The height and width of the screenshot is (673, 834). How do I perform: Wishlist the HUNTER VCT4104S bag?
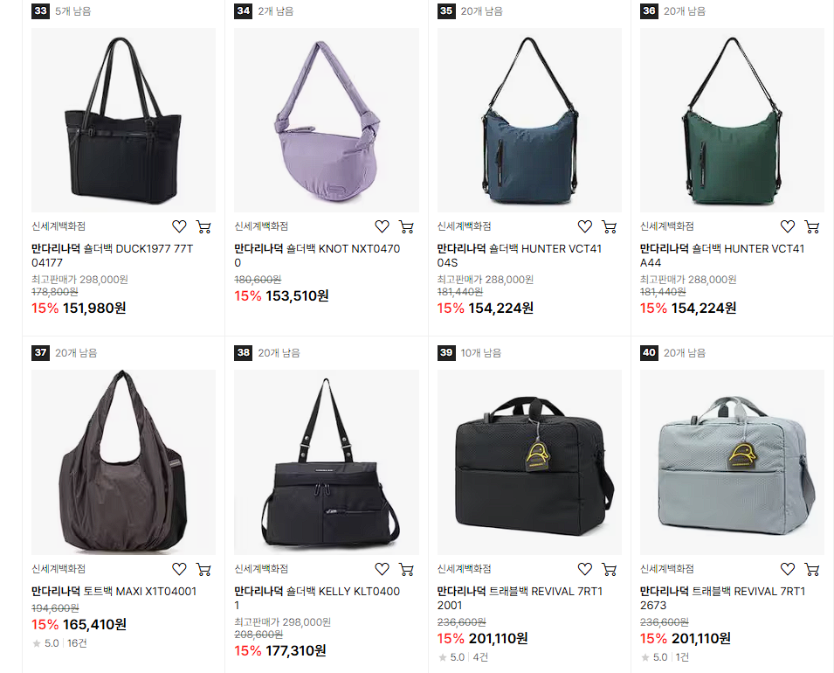tap(585, 226)
